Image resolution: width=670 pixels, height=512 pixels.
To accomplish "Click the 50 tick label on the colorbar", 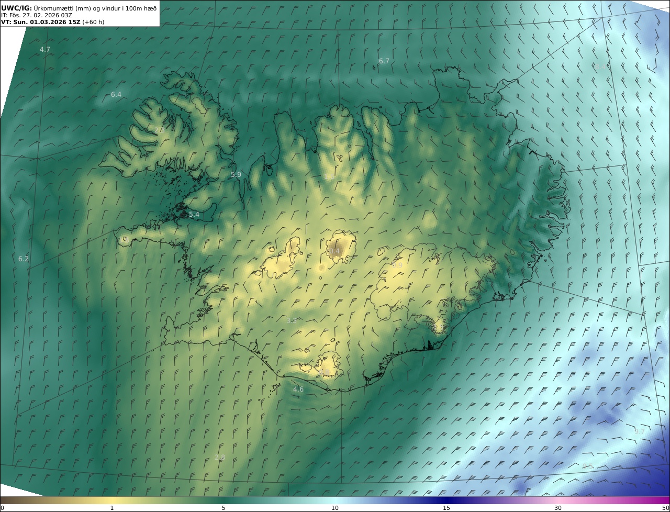I will 666,508.
